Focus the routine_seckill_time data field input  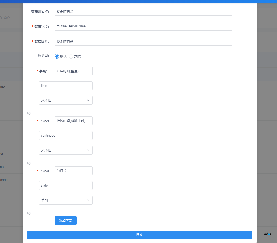143,26
